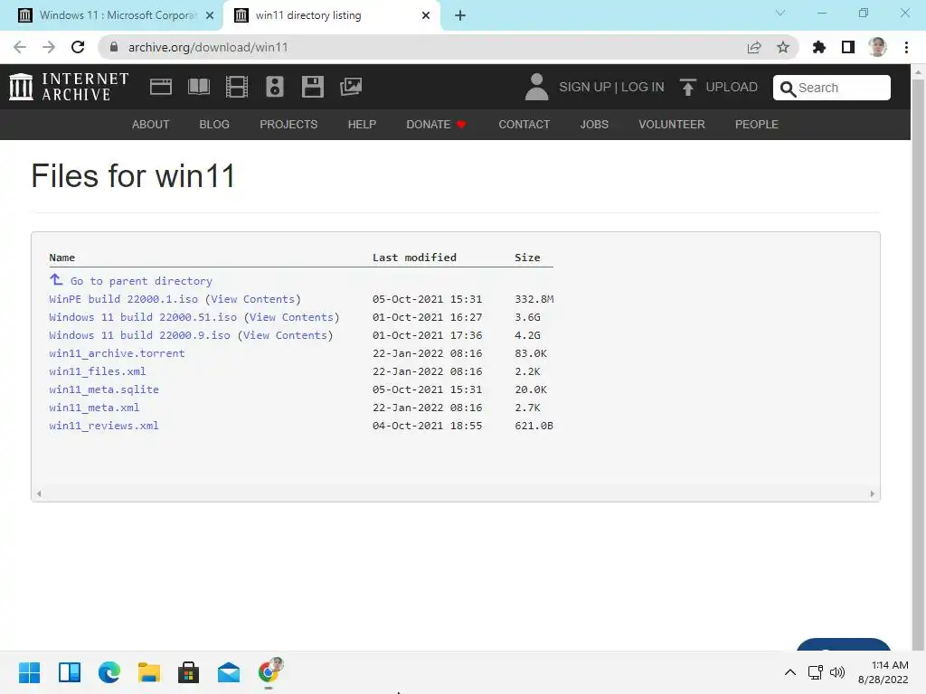Open the JOBS menu item
Image resolution: width=926 pixels, height=694 pixels.
[x=594, y=125]
